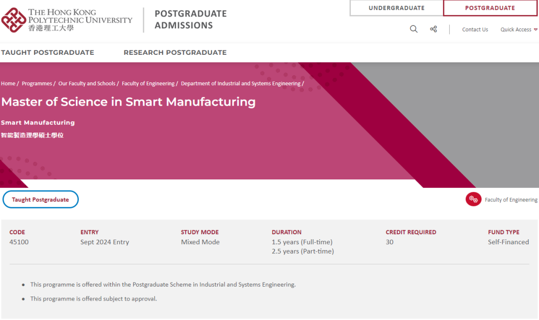The width and height of the screenshot is (539, 320).
Task: Click The Hong Kong Polytechnic University name
Action: click(80, 20)
